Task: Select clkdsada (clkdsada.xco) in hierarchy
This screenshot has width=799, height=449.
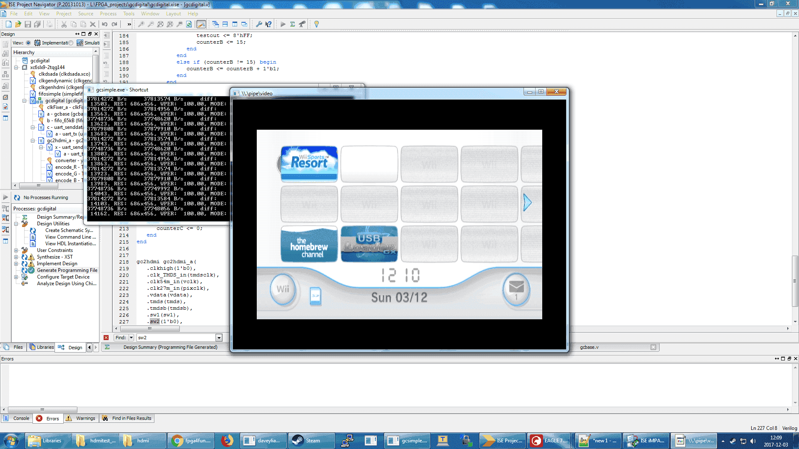Action: click(x=64, y=74)
